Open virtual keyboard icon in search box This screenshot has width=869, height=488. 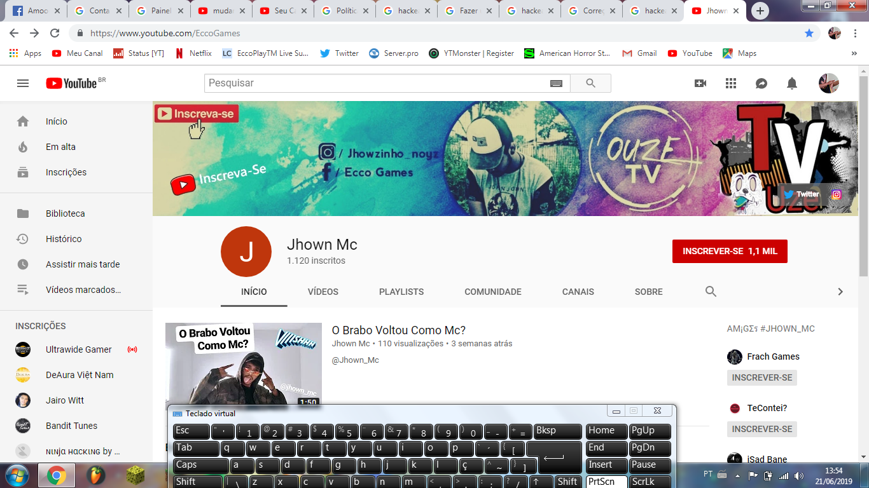coord(556,83)
